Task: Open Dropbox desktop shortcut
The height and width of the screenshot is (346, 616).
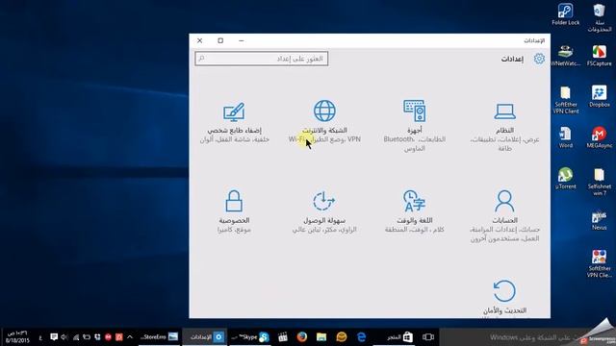Action: point(599,96)
